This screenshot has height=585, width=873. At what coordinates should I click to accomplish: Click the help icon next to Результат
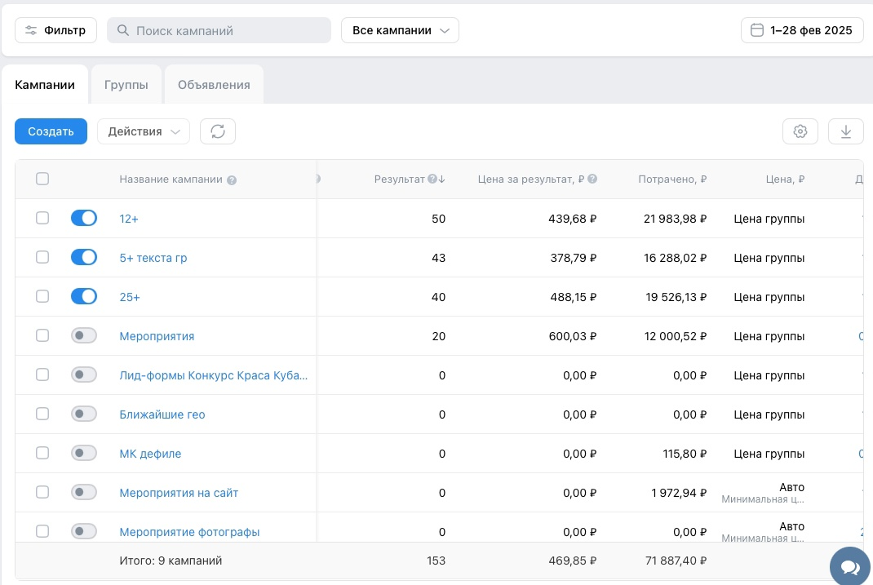432,179
